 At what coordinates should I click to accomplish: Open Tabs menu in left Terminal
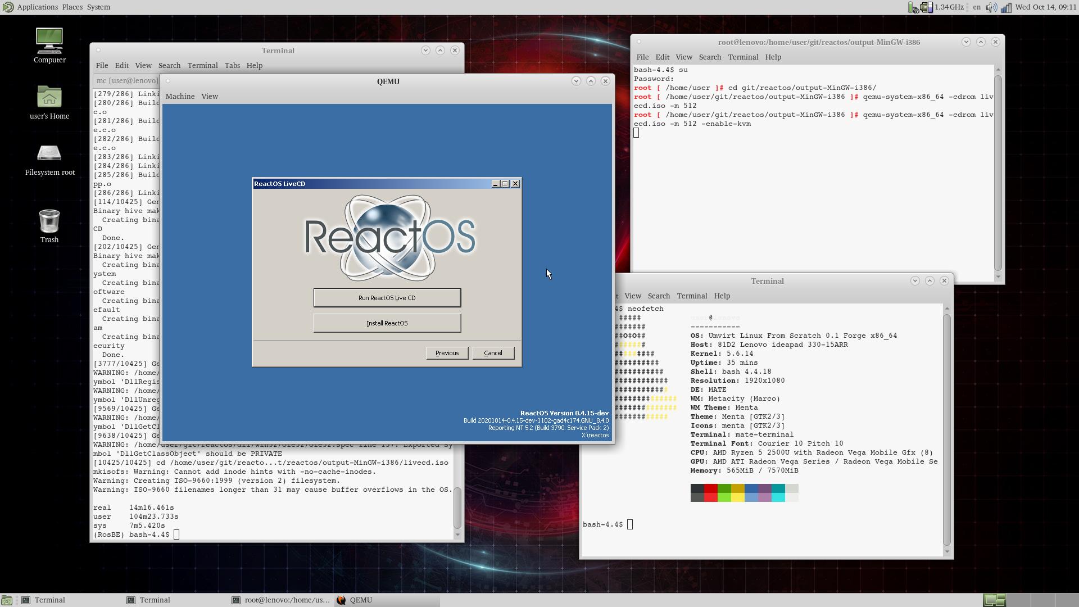pyautogui.click(x=232, y=65)
